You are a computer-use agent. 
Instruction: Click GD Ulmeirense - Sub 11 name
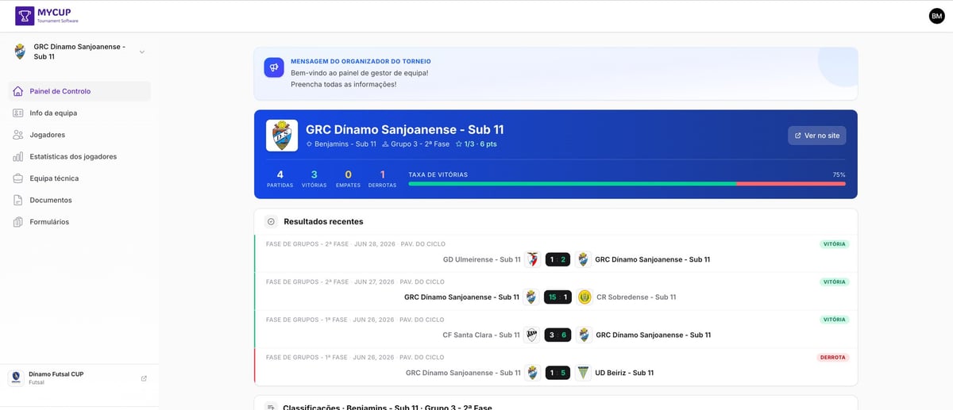[482, 259]
